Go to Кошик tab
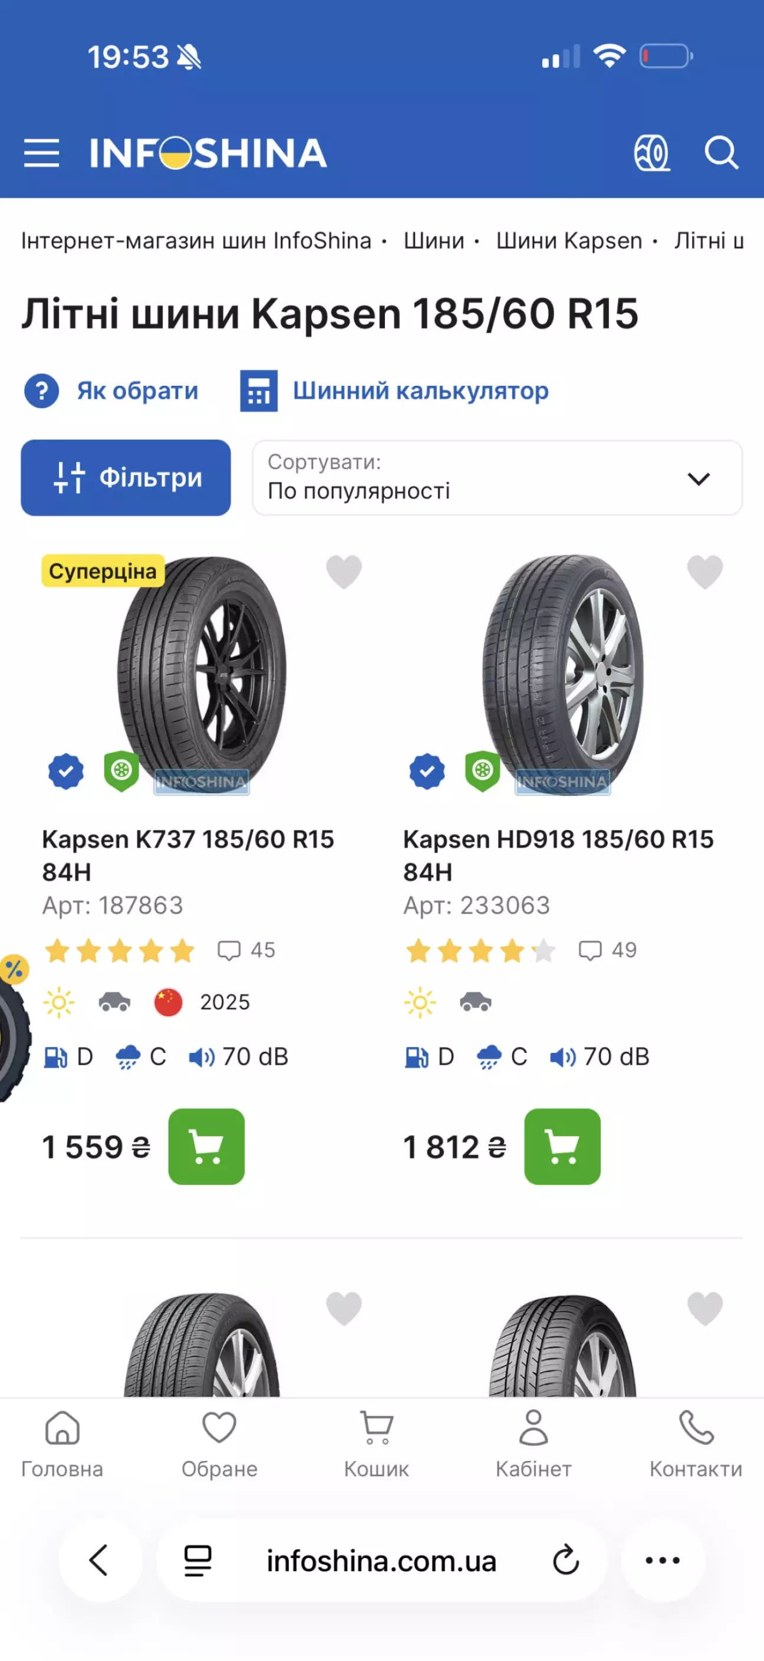 (376, 1443)
